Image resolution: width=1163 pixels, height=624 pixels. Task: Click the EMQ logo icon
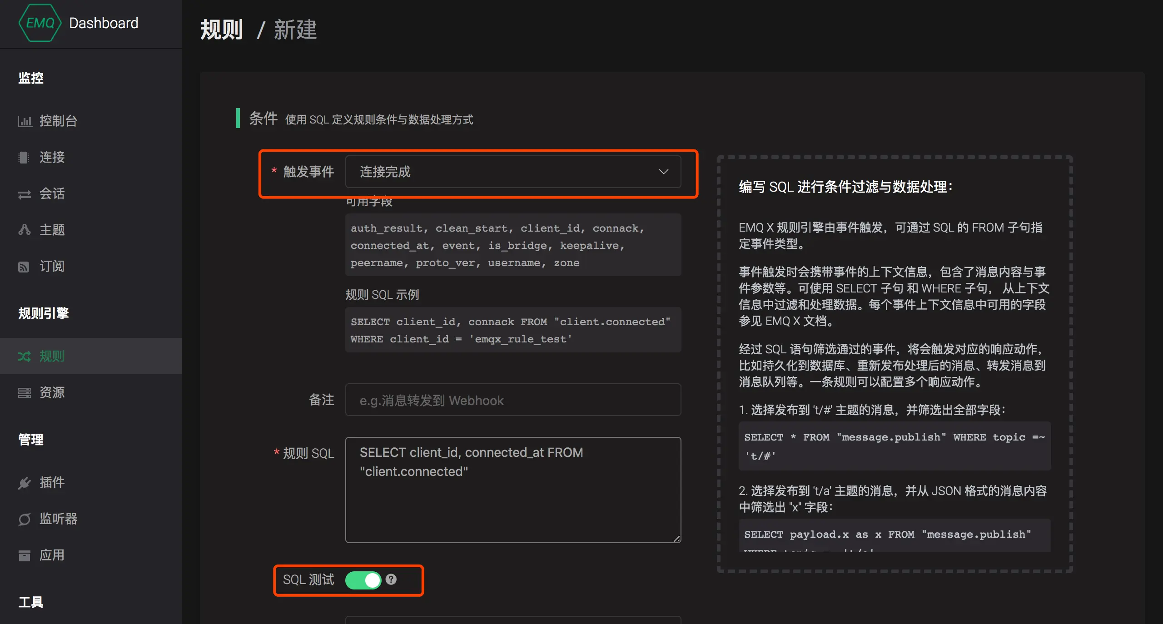click(40, 23)
